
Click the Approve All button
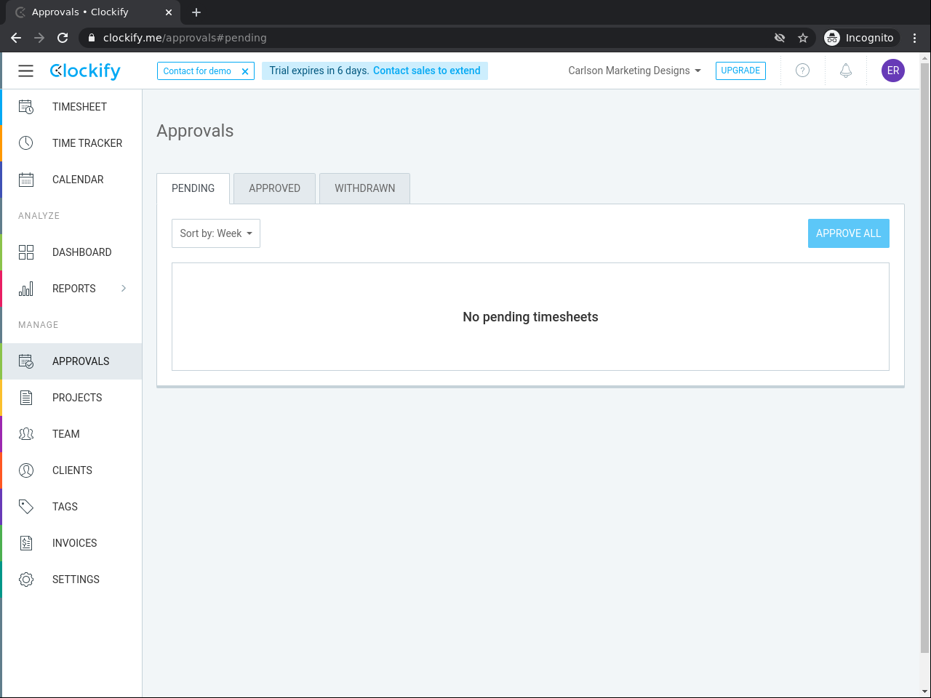coord(848,233)
